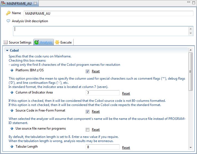
Task: Click the MAINFRAME_AU editor tab icon
Action: tap(3, 3)
